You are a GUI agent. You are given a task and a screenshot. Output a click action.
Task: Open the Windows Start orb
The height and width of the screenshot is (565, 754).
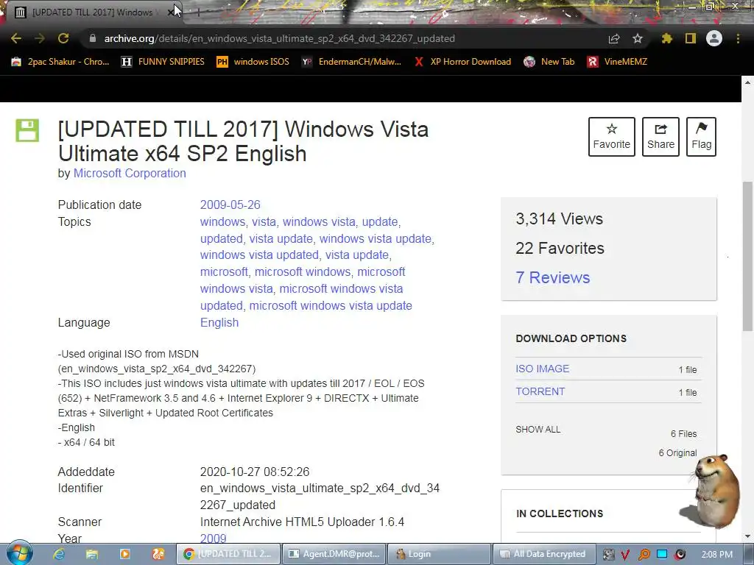19,553
